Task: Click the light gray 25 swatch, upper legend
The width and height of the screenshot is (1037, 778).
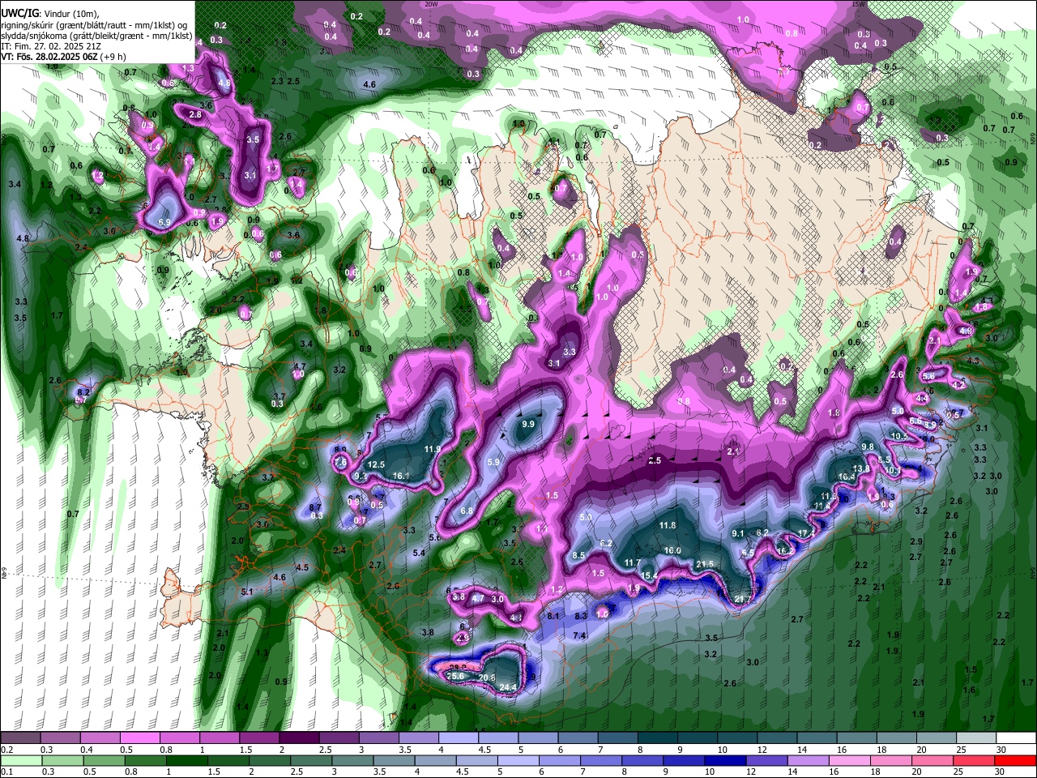Action: point(976,738)
